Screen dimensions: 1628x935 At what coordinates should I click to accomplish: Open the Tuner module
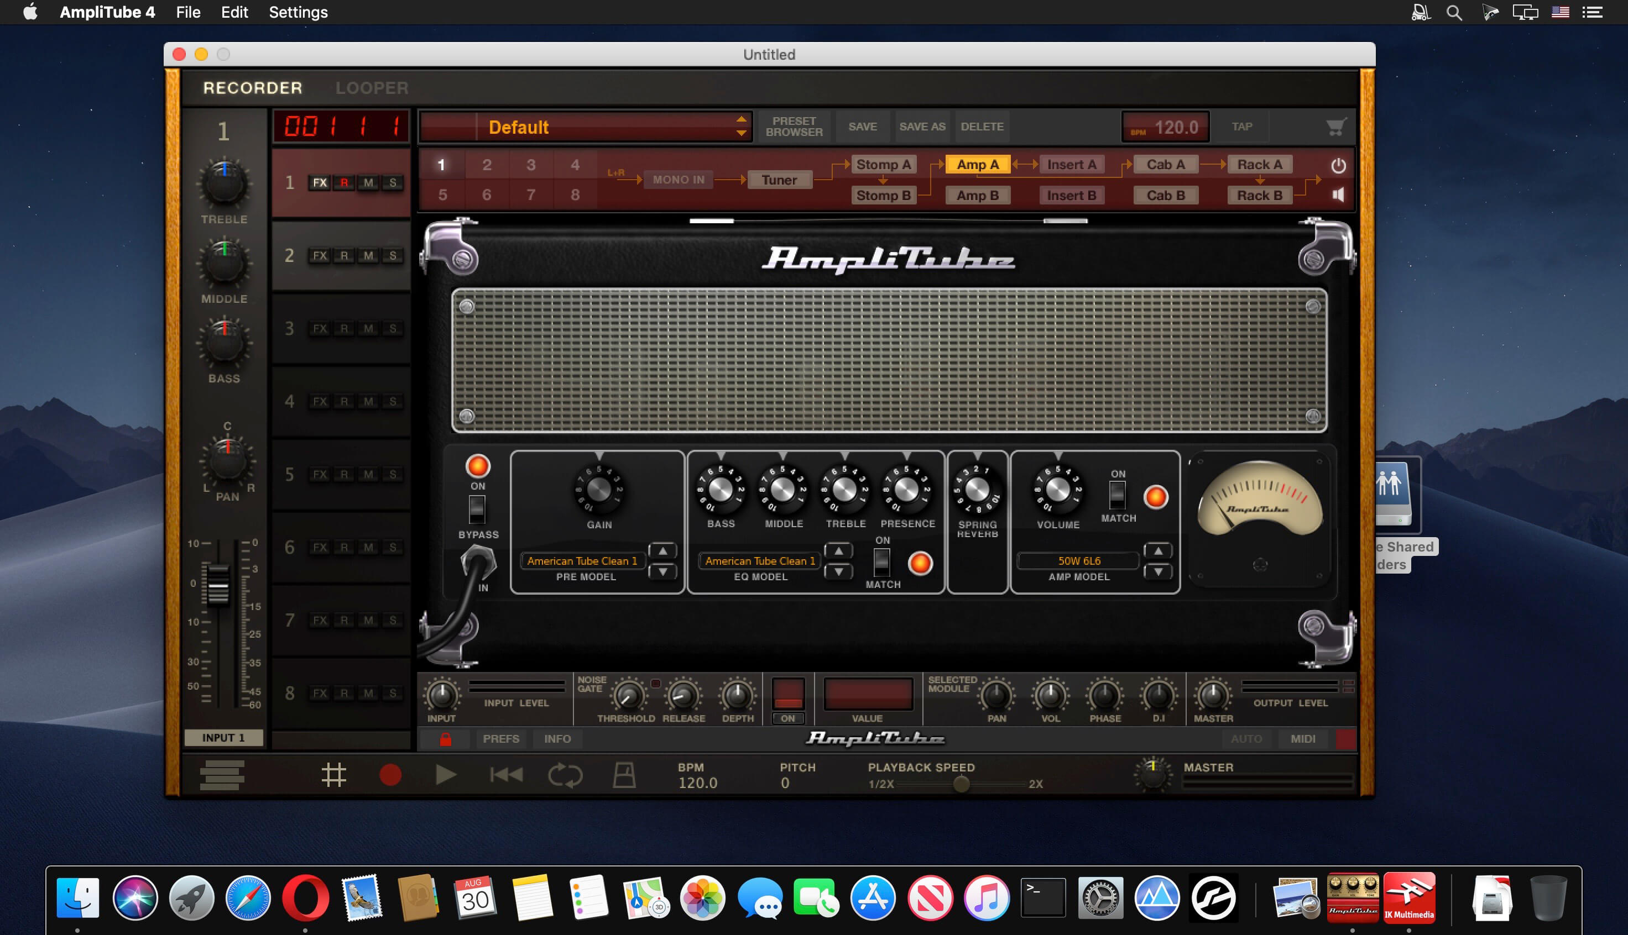pos(779,180)
